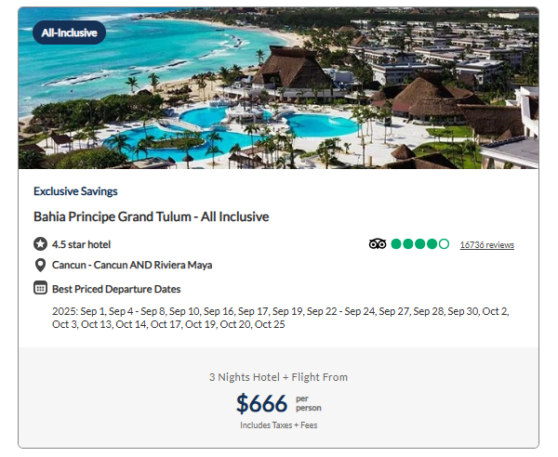Click the calendar icon beside departure dates
The image size is (558, 457).
[x=40, y=288]
